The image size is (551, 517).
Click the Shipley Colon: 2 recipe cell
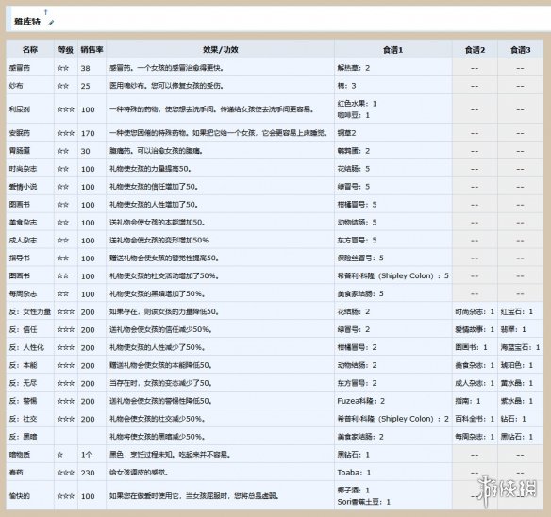coord(392,419)
